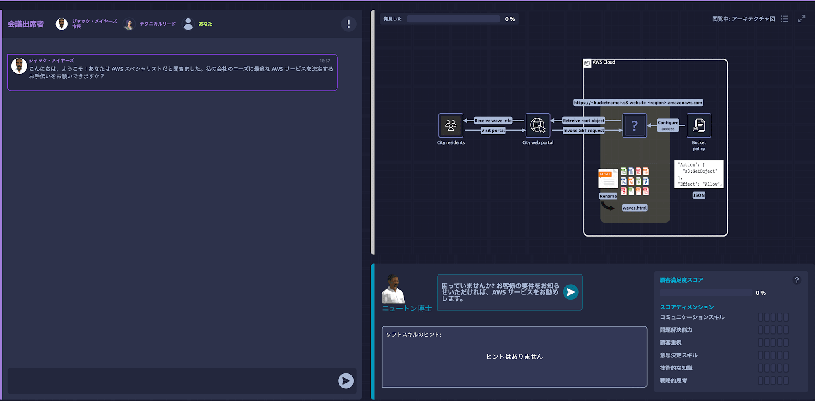
Task: Click the S3 website URL label
Action: tap(638, 103)
